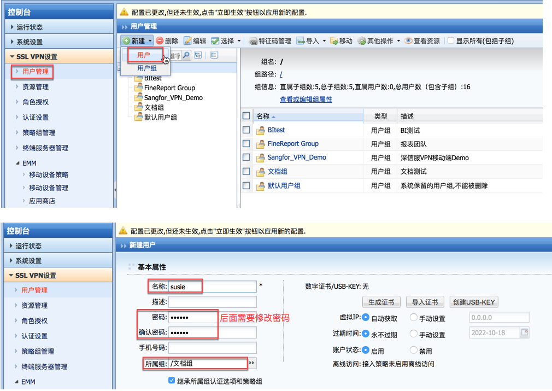Viewport: 552px width, 391px height.
Task: Check the FineReport Group row checkbox
Action: [x=246, y=143]
